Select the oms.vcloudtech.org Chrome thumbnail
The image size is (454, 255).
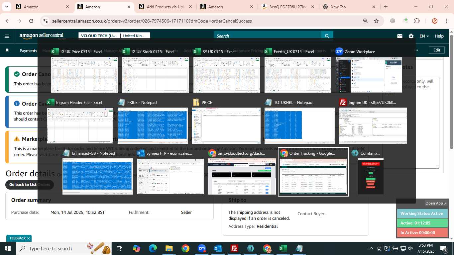coord(242,176)
